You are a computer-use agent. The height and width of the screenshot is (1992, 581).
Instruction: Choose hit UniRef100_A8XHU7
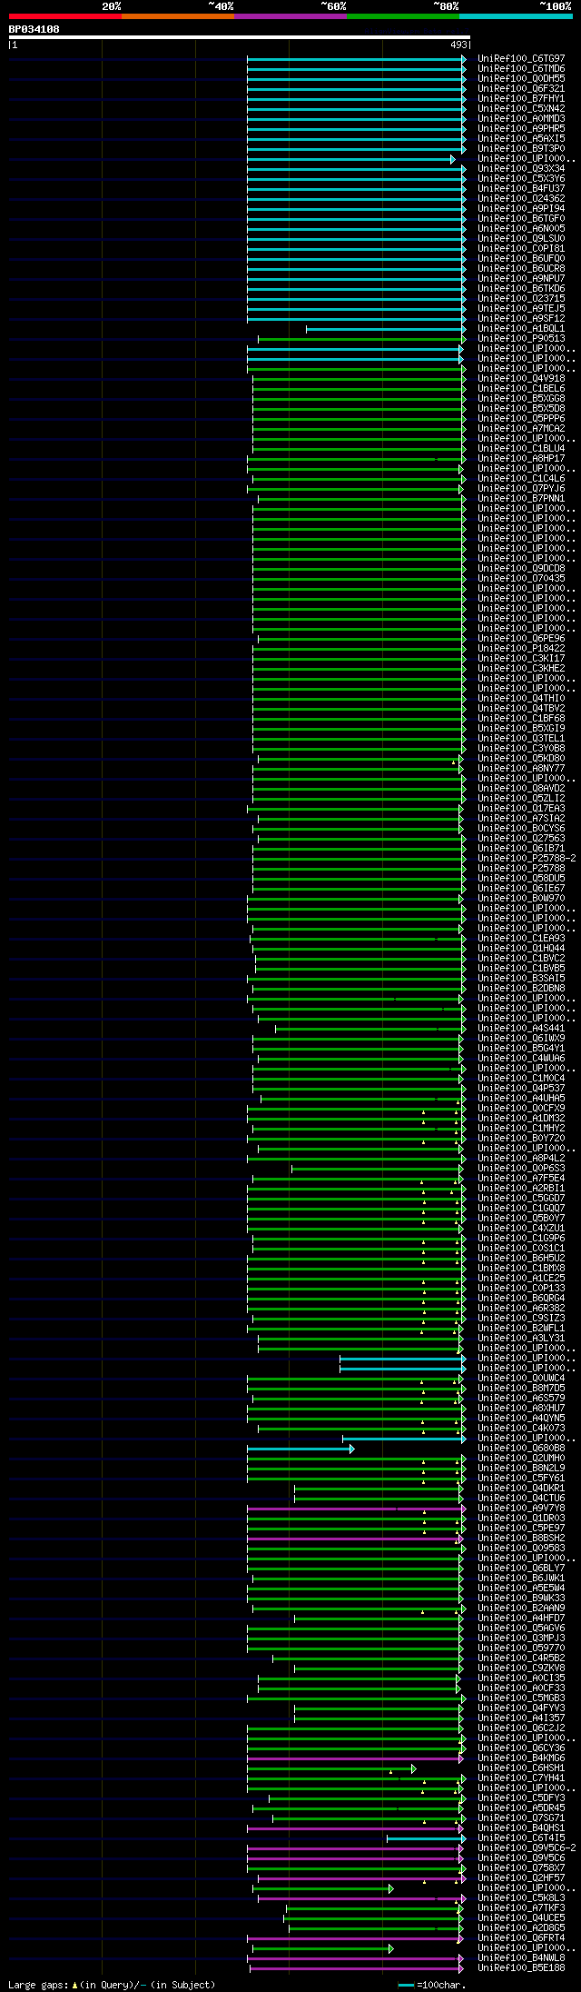point(521,1409)
